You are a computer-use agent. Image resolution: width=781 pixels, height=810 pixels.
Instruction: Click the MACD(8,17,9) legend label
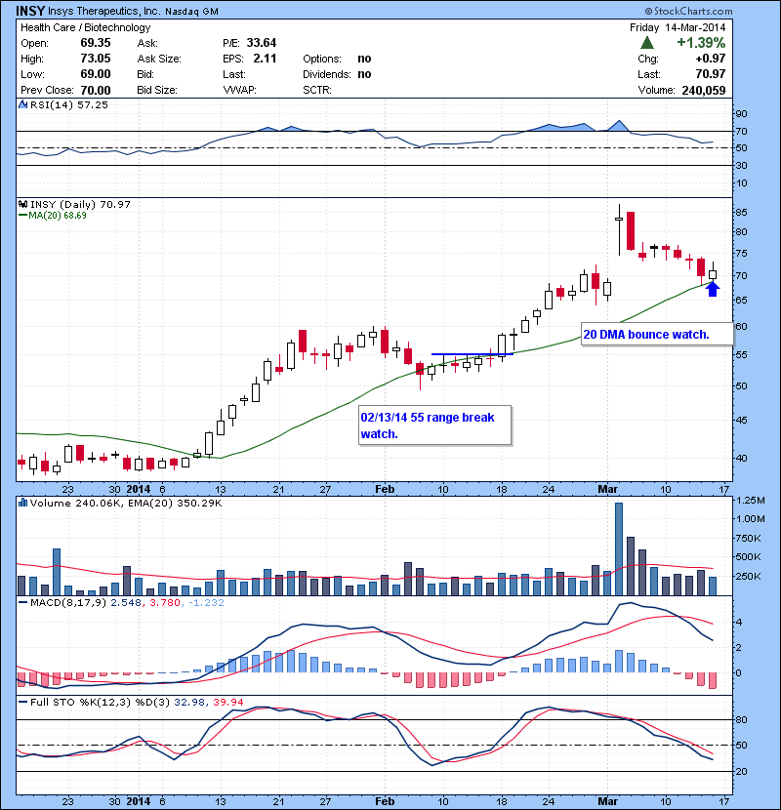click(x=68, y=602)
